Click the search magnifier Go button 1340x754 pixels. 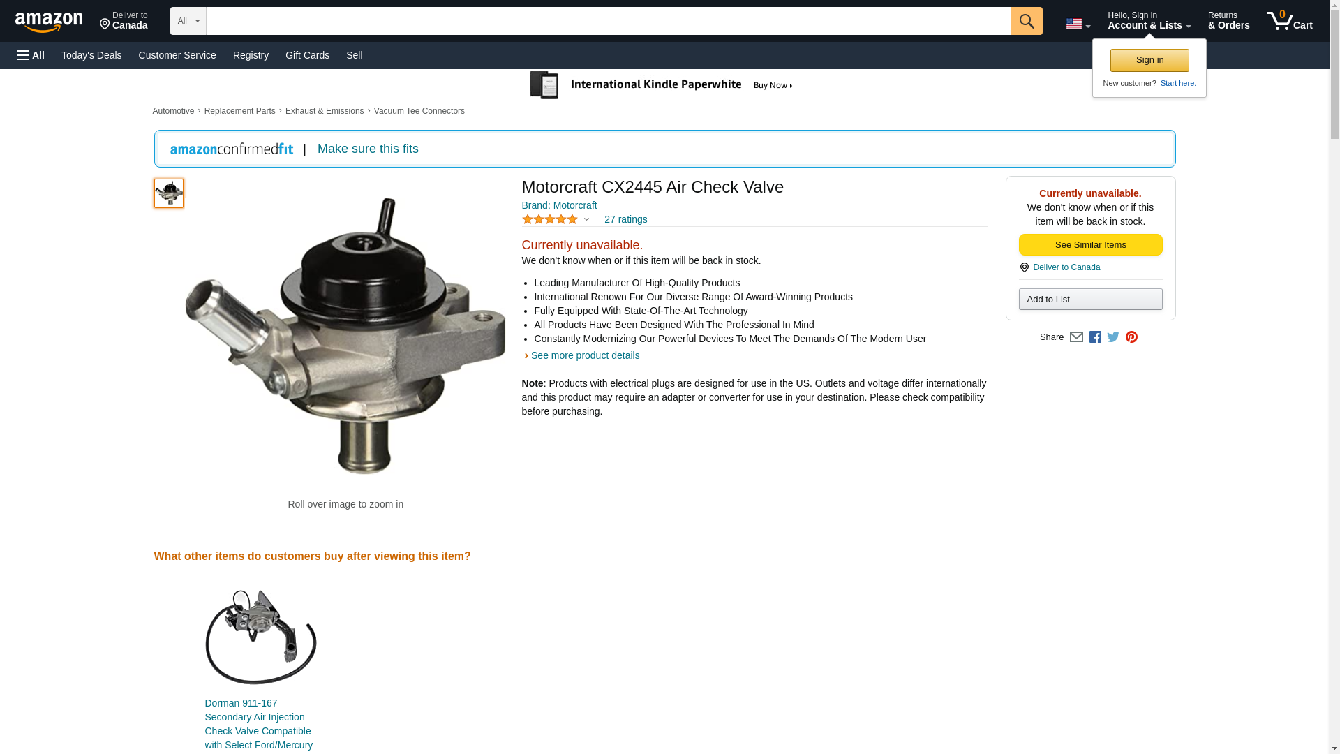[1027, 21]
